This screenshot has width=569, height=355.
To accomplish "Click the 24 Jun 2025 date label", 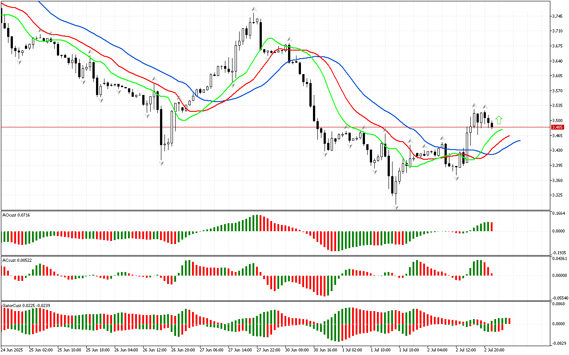I will (13, 350).
